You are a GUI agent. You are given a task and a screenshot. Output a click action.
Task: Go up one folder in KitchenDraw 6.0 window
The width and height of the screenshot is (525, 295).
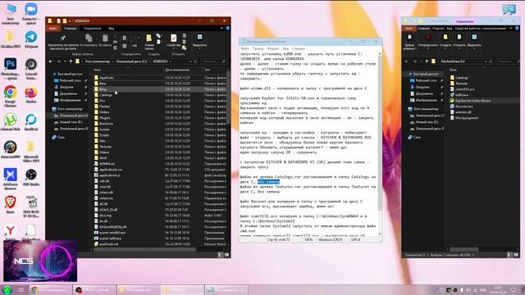coord(427,61)
